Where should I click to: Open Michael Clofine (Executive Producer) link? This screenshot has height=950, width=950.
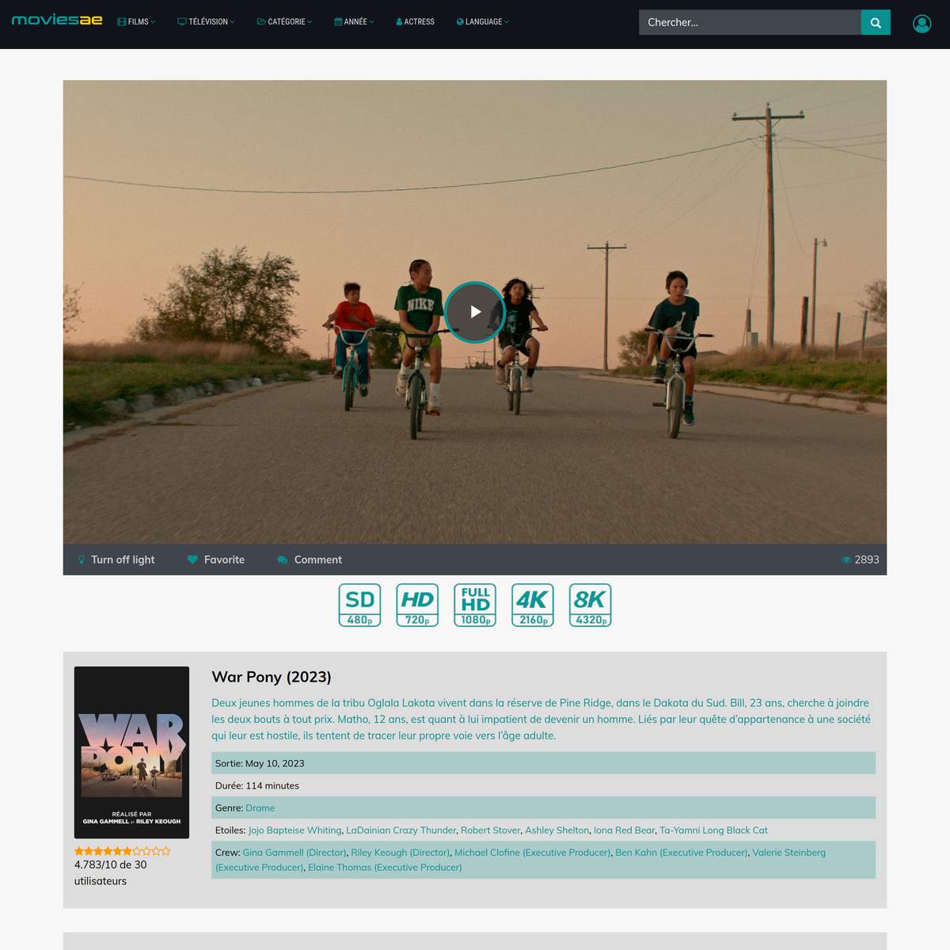point(532,853)
